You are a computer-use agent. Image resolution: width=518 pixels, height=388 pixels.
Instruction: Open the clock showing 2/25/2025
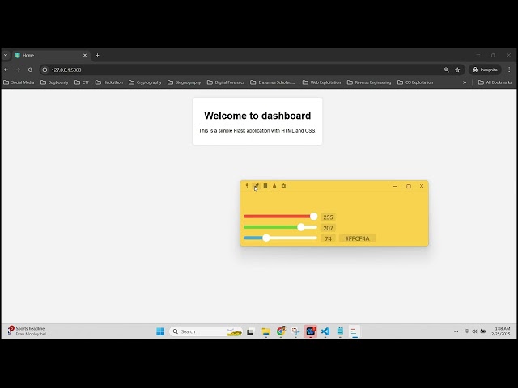(x=502, y=331)
